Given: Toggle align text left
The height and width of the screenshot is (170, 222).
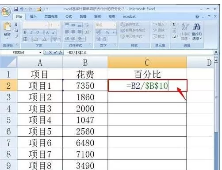Looking at the screenshot, I should click(67, 32).
